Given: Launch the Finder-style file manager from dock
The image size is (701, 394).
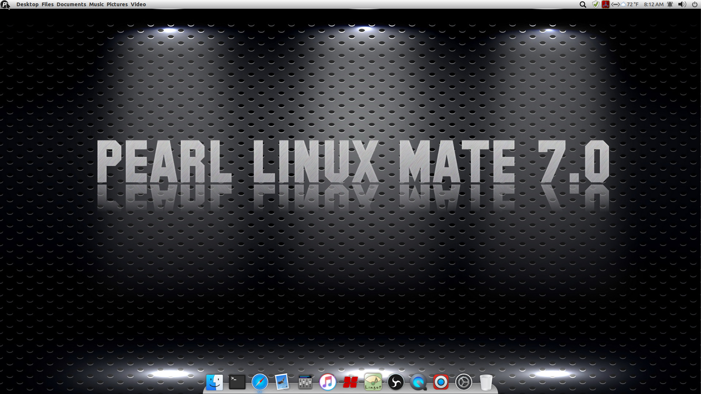Looking at the screenshot, I should tap(214, 382).
